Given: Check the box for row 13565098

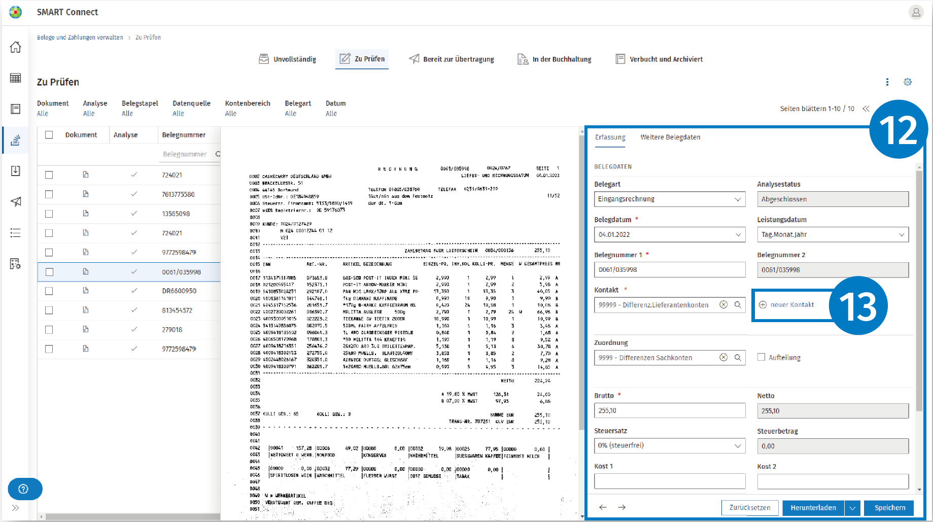Looking at the screenshot, I should click(49, 214).
